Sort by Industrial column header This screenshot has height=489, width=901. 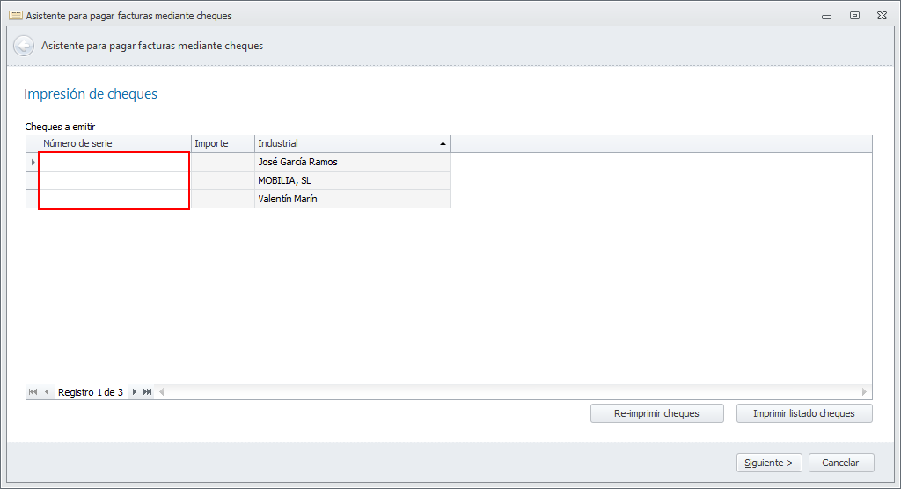click(352, 143)
